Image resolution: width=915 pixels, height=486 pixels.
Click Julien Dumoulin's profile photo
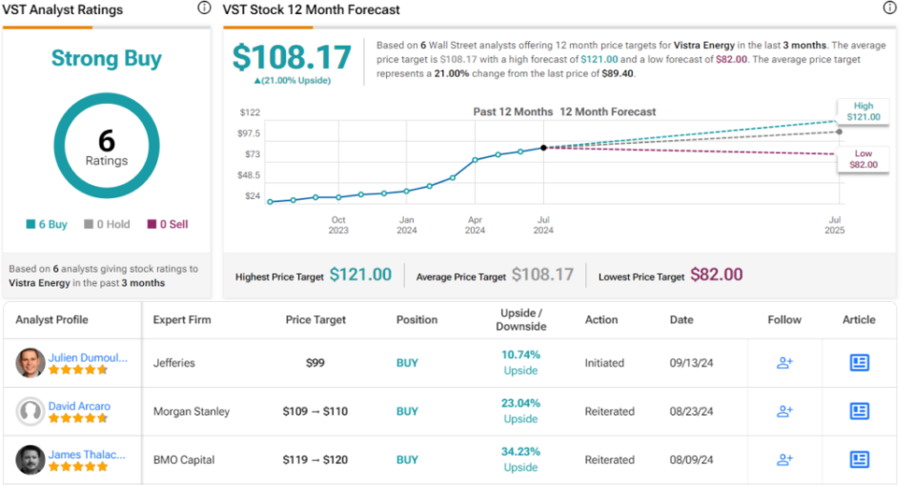point(30,363)
